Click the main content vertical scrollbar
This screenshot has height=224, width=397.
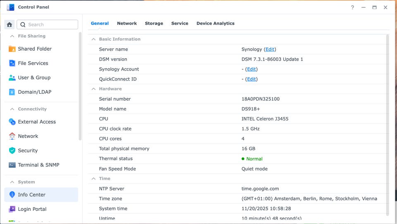tap(387, 124)
